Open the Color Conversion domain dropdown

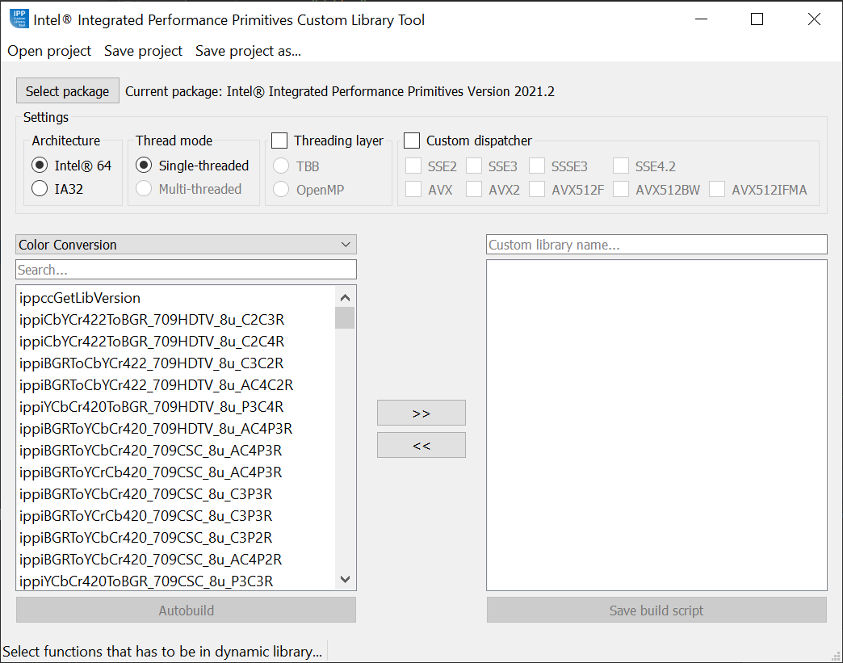click(186, 245)
